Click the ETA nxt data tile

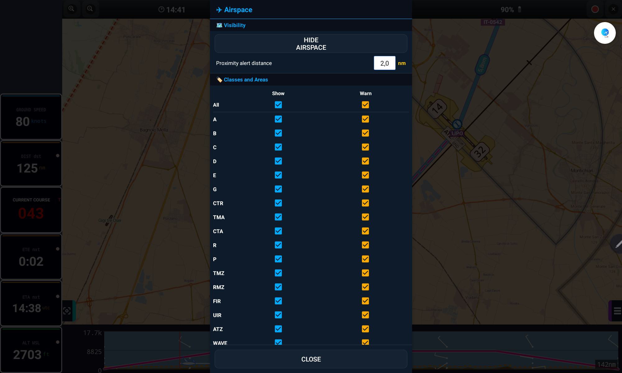[x=31, y=303]
